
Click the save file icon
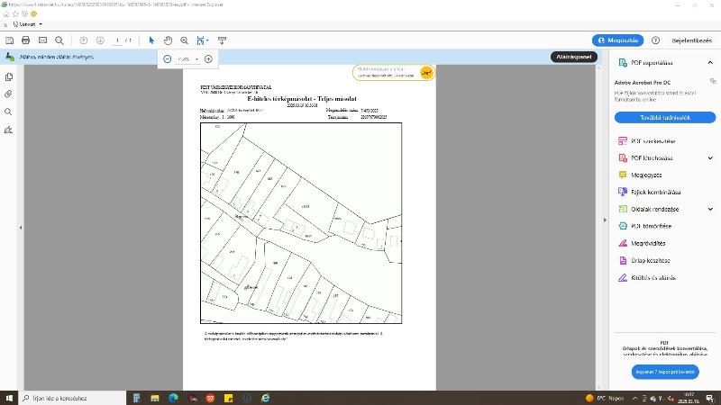pos(9,40)
